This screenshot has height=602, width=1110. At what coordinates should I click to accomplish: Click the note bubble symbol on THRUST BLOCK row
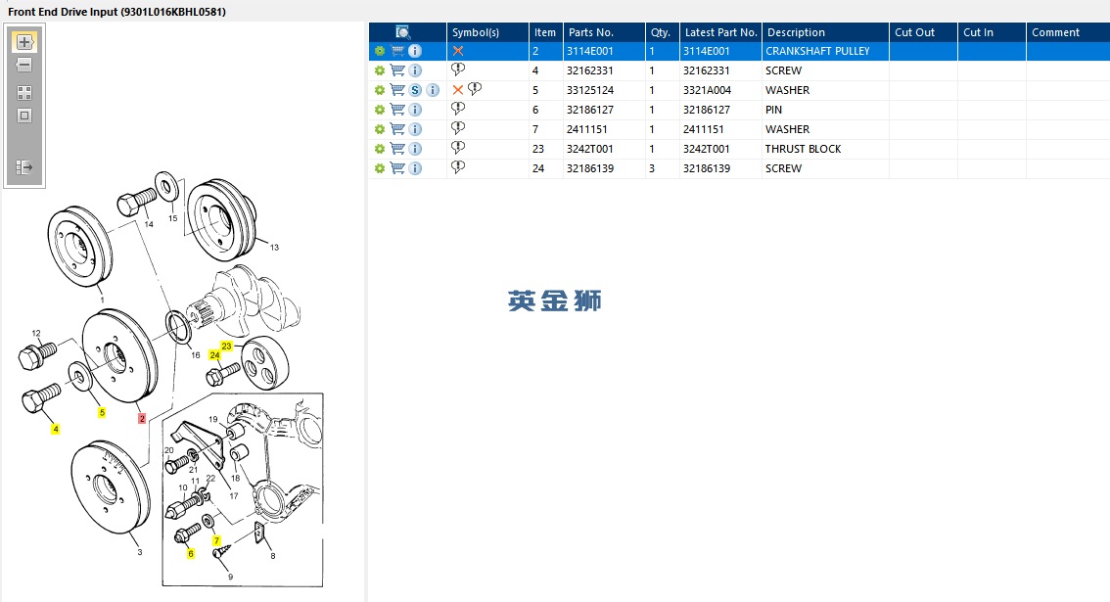(x=458, y=147)
